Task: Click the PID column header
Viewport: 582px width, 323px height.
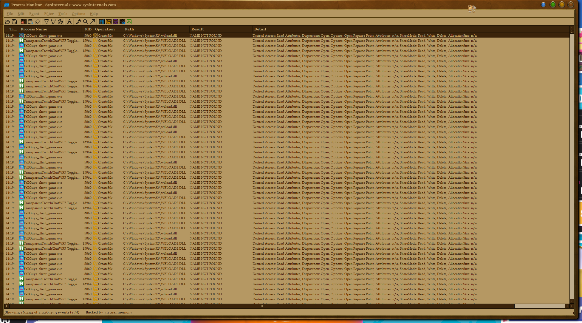Action: (x=87, y=29)
